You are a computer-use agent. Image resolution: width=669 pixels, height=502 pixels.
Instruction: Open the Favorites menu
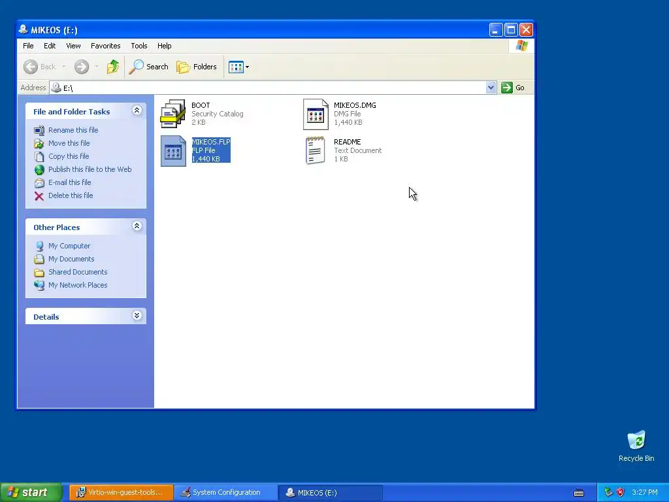click(105, 46)
